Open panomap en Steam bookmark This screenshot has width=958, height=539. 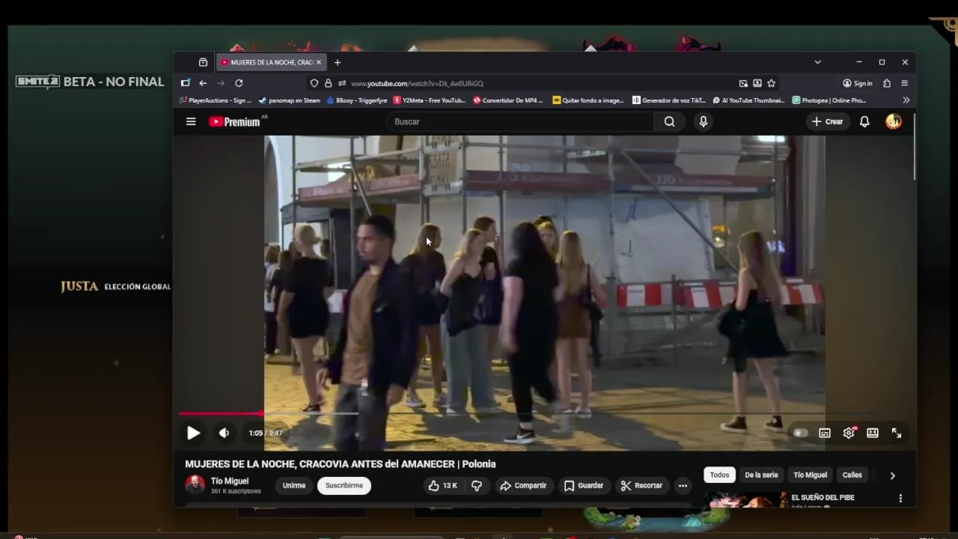tap(289, 100)
